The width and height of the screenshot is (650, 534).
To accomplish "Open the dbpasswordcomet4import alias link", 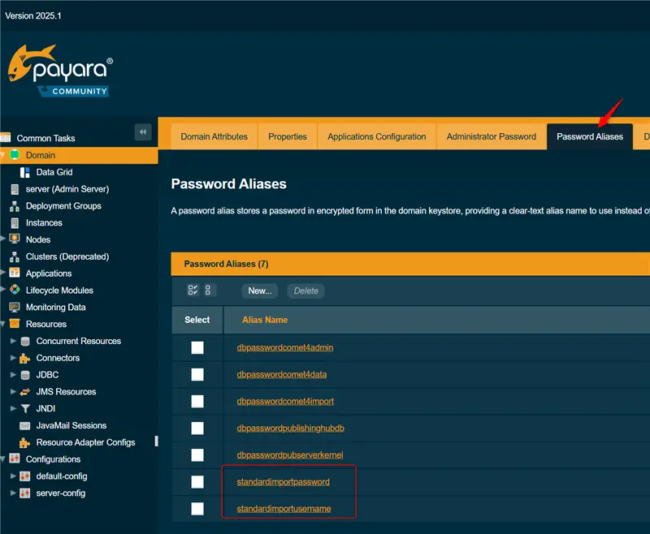I will [285, 402].
